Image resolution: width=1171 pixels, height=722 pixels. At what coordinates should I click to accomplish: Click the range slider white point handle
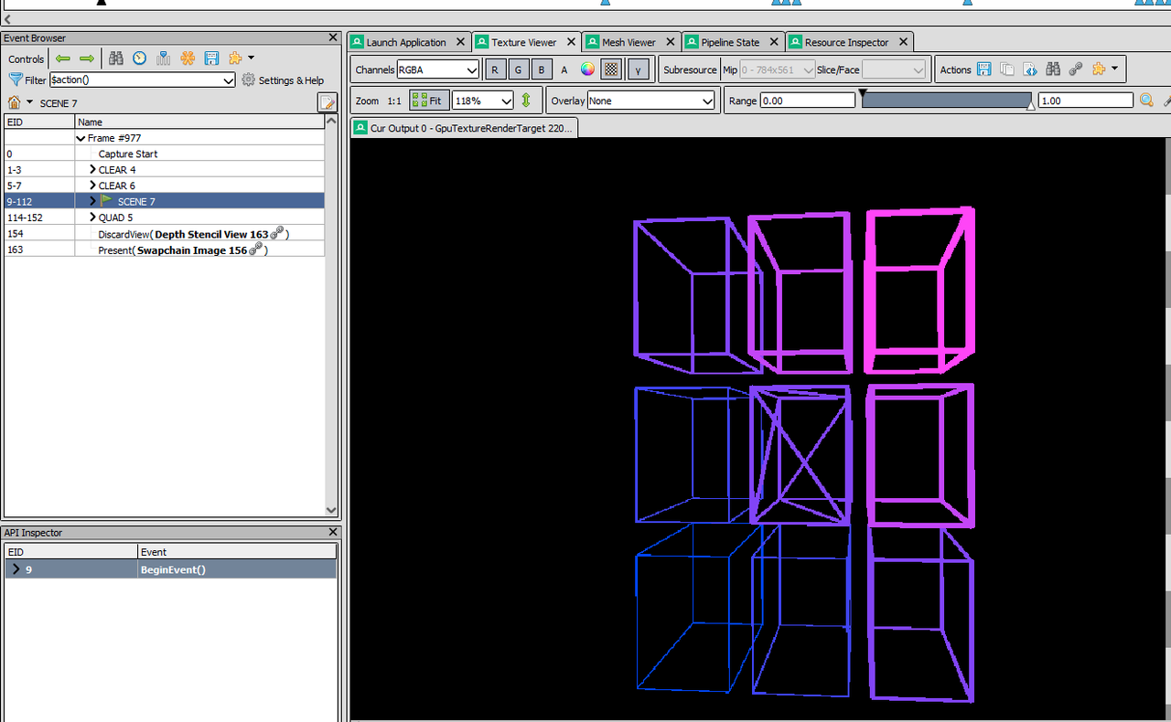pos(1032,106)
